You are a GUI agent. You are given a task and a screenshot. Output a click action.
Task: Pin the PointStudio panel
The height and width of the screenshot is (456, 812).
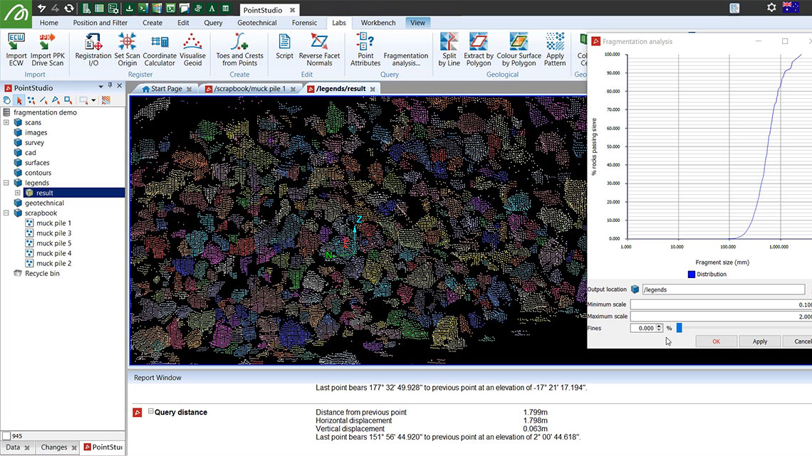pyautogui.click(x=110, y=85)
